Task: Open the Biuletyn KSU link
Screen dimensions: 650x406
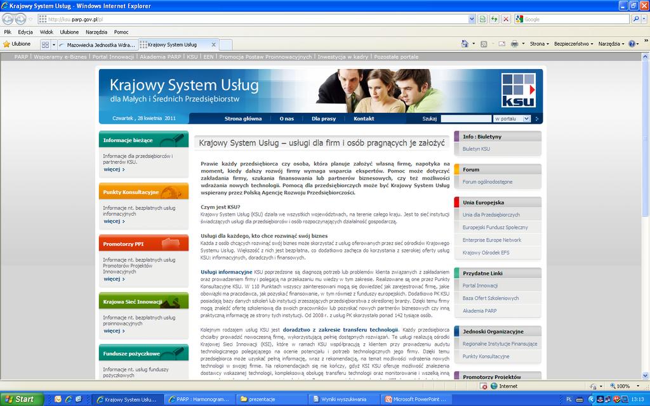Action: (x=476, y=148)
